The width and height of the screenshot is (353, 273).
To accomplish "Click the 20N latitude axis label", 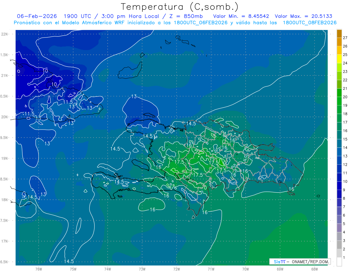I will pyautogui.click(x=5, y=117).
